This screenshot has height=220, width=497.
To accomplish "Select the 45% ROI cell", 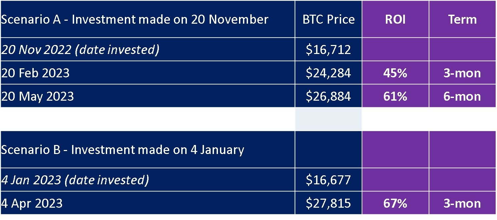I will (x=396, y=73).
